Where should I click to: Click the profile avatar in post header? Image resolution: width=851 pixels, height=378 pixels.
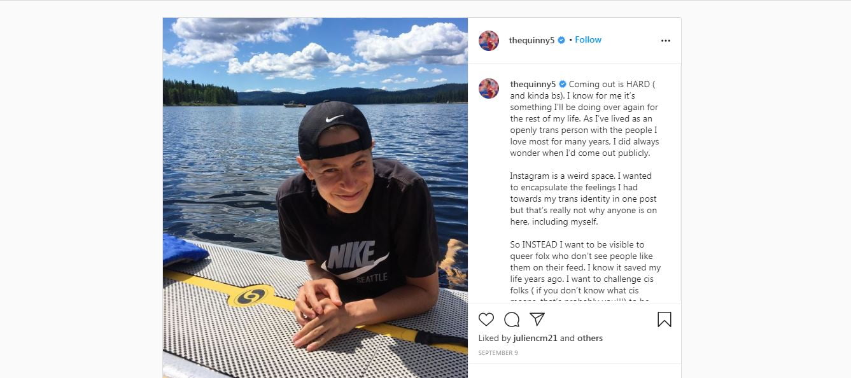click(489, 41)
